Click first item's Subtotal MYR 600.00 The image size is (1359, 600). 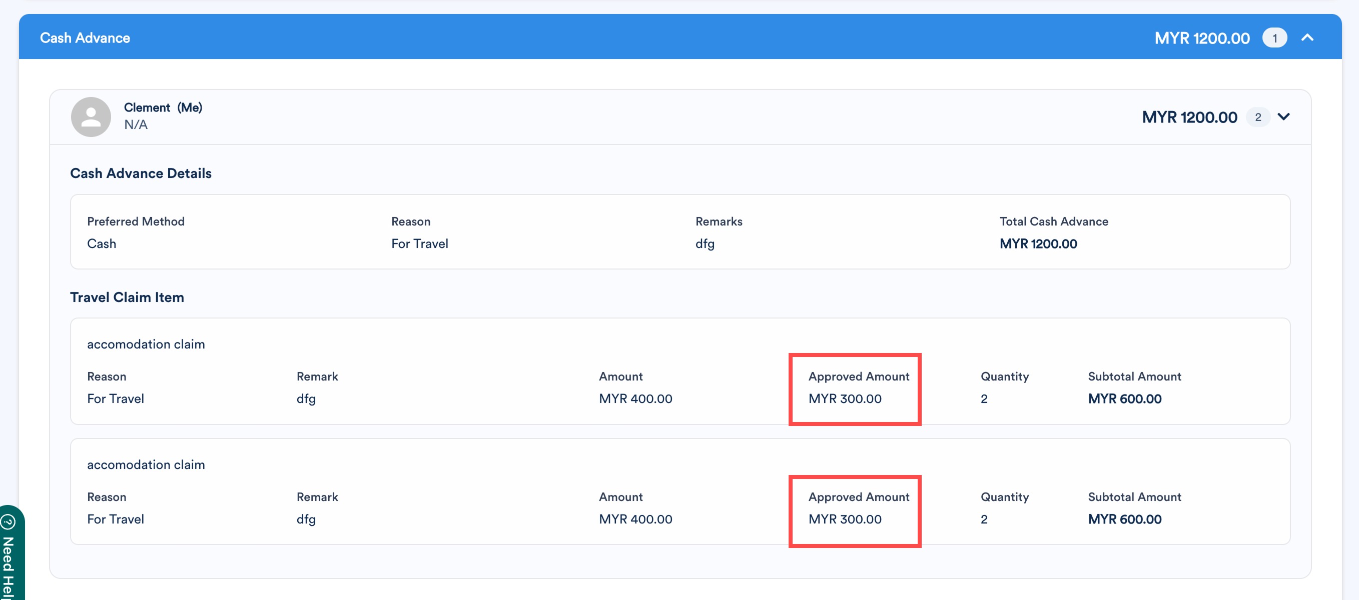[x=1124, y=398]
